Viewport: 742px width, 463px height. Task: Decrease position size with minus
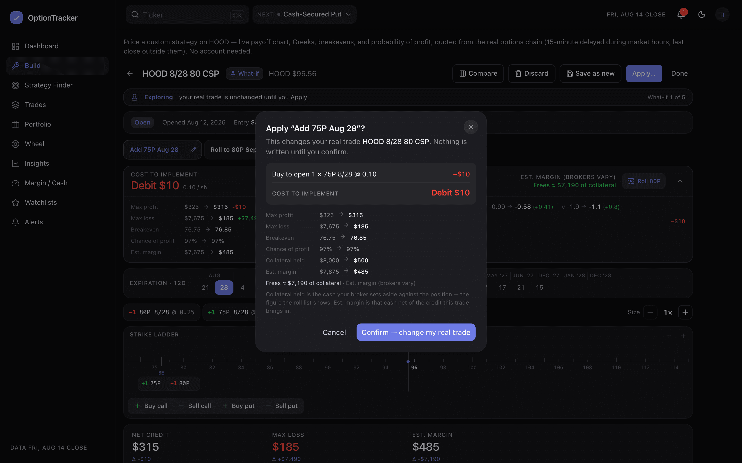650,312
